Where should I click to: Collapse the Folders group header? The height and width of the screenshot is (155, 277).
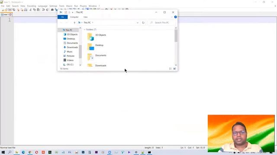tap(85, 30)
